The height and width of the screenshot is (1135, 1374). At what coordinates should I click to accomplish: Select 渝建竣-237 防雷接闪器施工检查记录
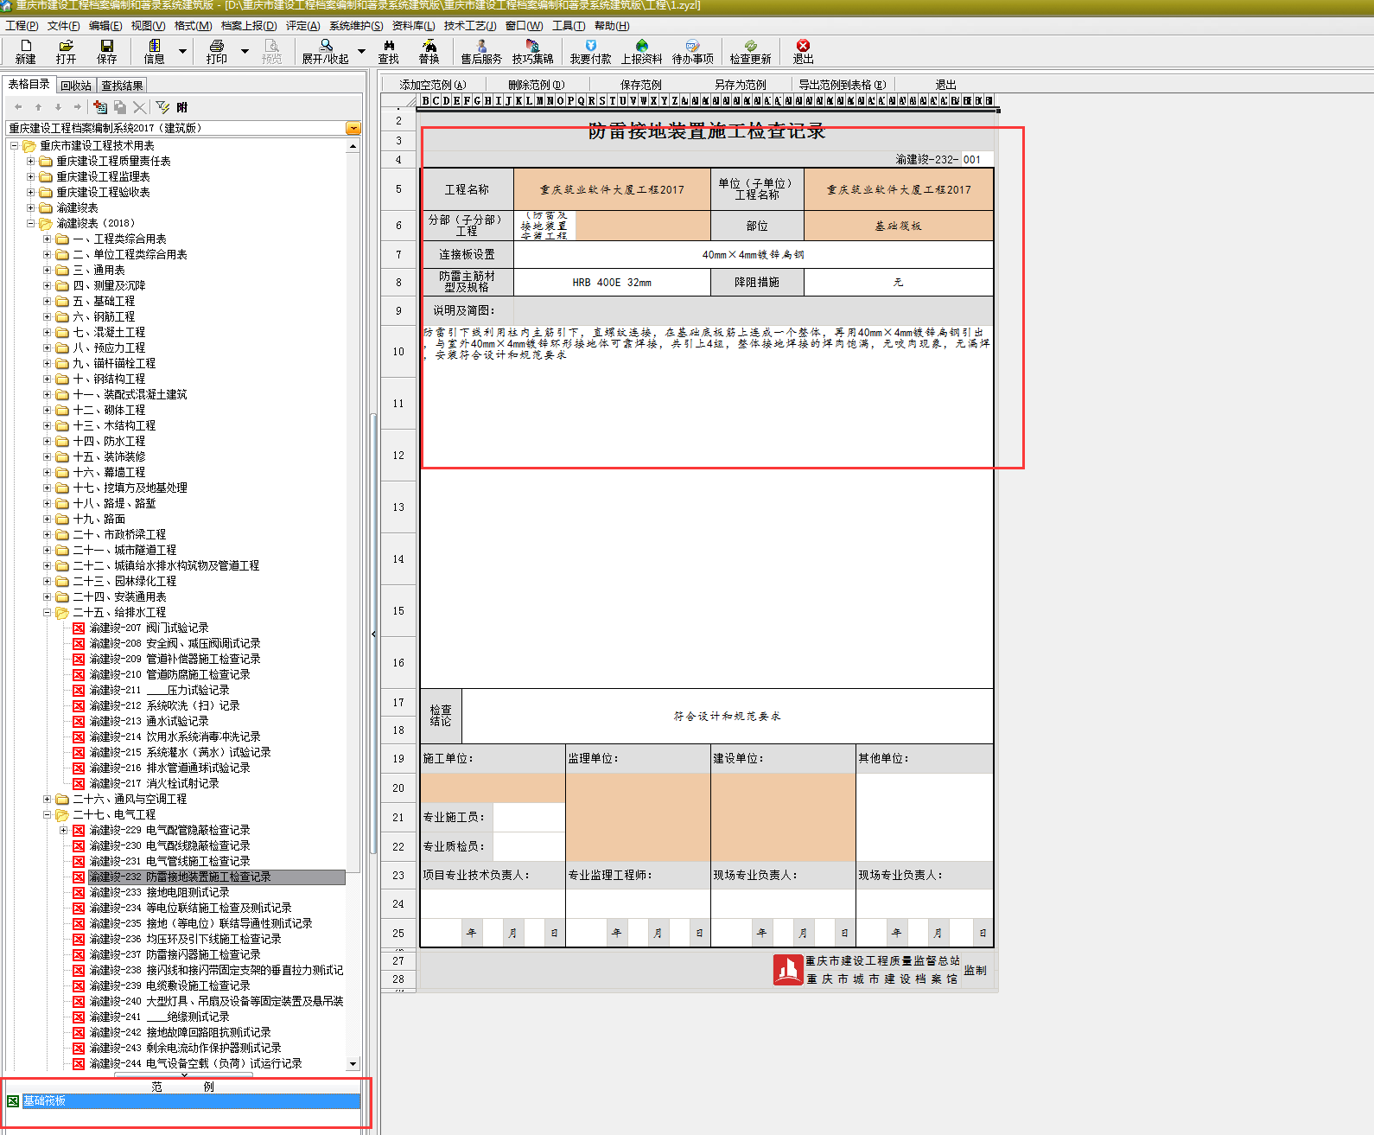pos(175,954)
